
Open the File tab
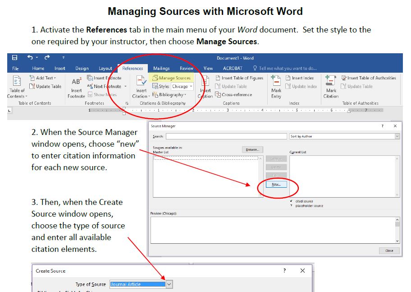coord(15,68)
